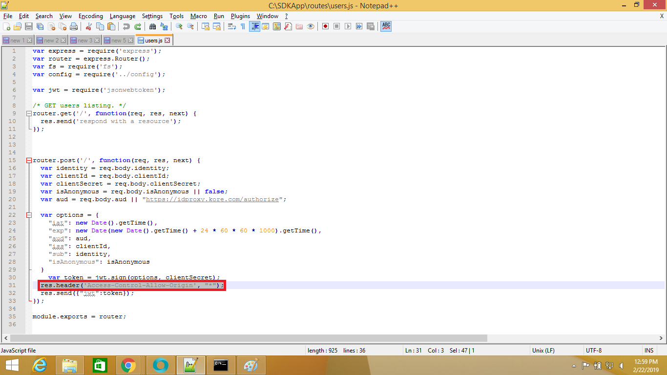Show hidden system tray icons

click(574, 366)
